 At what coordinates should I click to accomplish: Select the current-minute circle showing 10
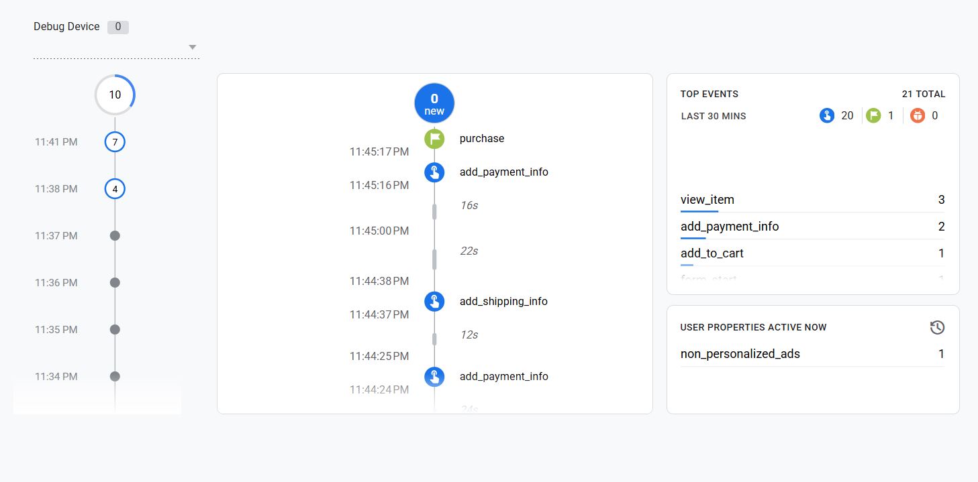point(115,95)
